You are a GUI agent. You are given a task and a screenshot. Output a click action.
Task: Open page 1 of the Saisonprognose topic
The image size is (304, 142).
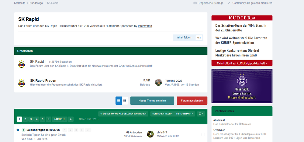pyautogui.click(x=65, y=130)
